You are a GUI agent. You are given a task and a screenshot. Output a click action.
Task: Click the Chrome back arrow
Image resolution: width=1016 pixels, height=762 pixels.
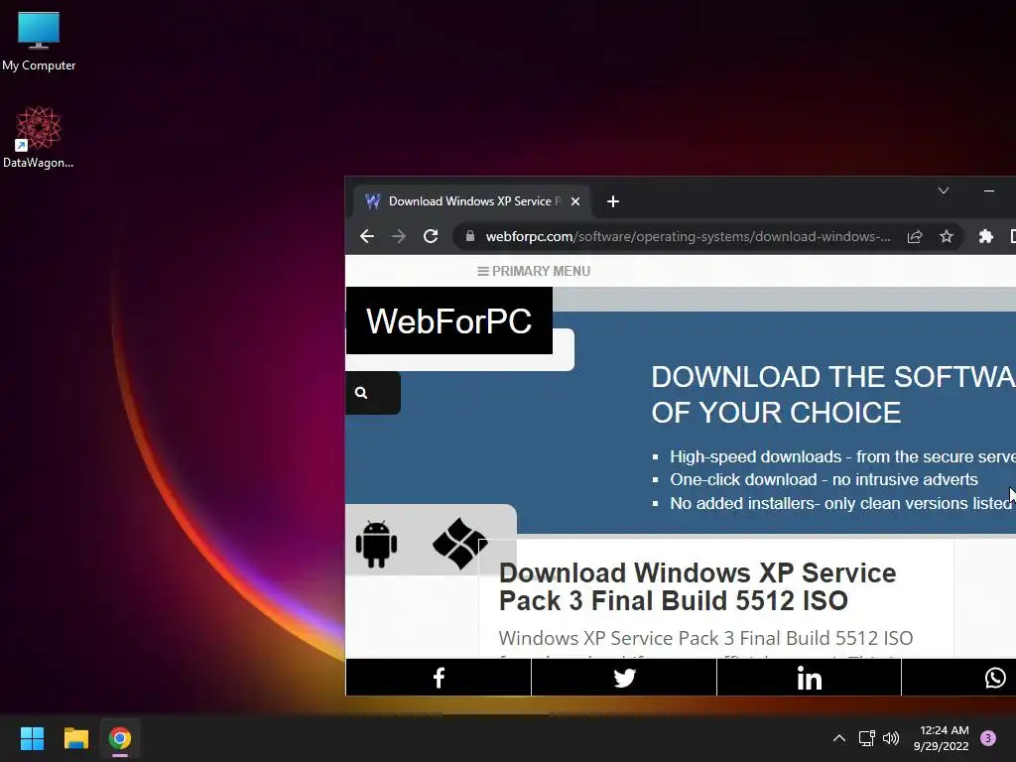[367, 236]
